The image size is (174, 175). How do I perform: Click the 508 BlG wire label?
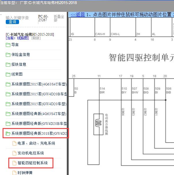coord(146,90)
